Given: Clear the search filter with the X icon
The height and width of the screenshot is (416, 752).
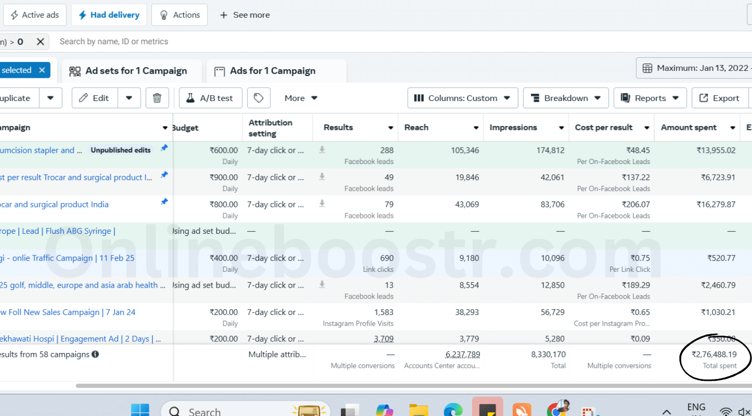Looking at the screenshot, I should 40,42.
